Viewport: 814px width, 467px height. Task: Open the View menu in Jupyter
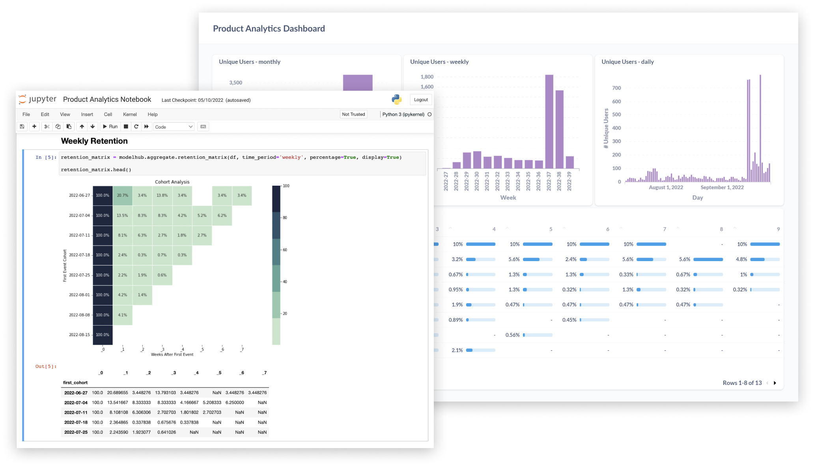65,114
